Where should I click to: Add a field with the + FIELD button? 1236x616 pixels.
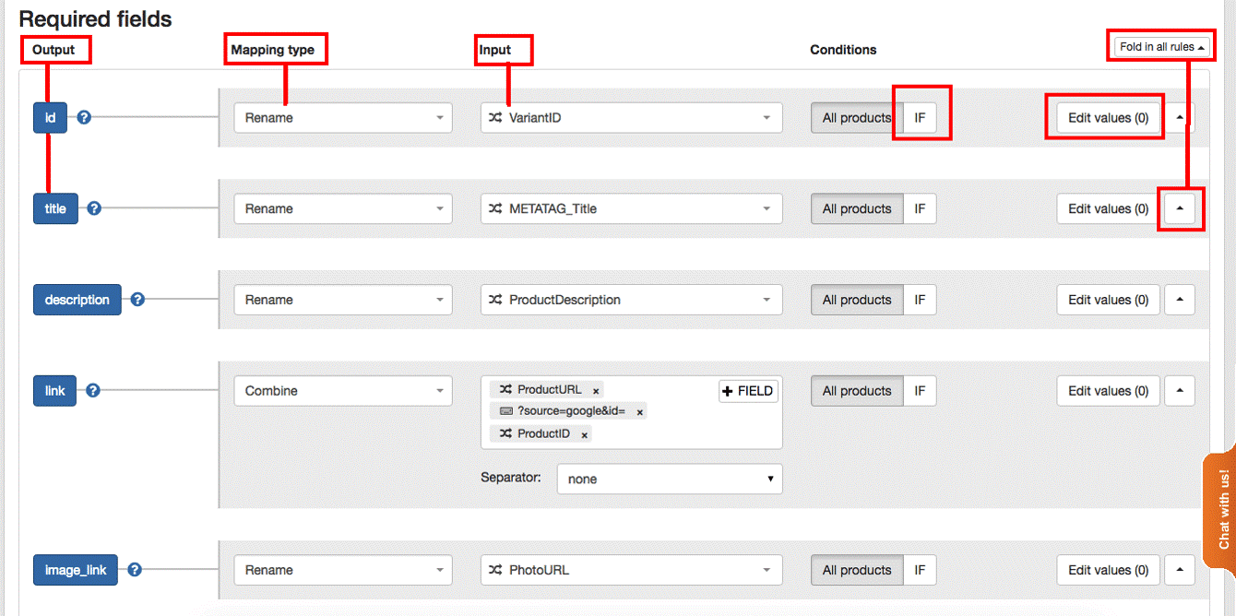[x=748, y=391]
